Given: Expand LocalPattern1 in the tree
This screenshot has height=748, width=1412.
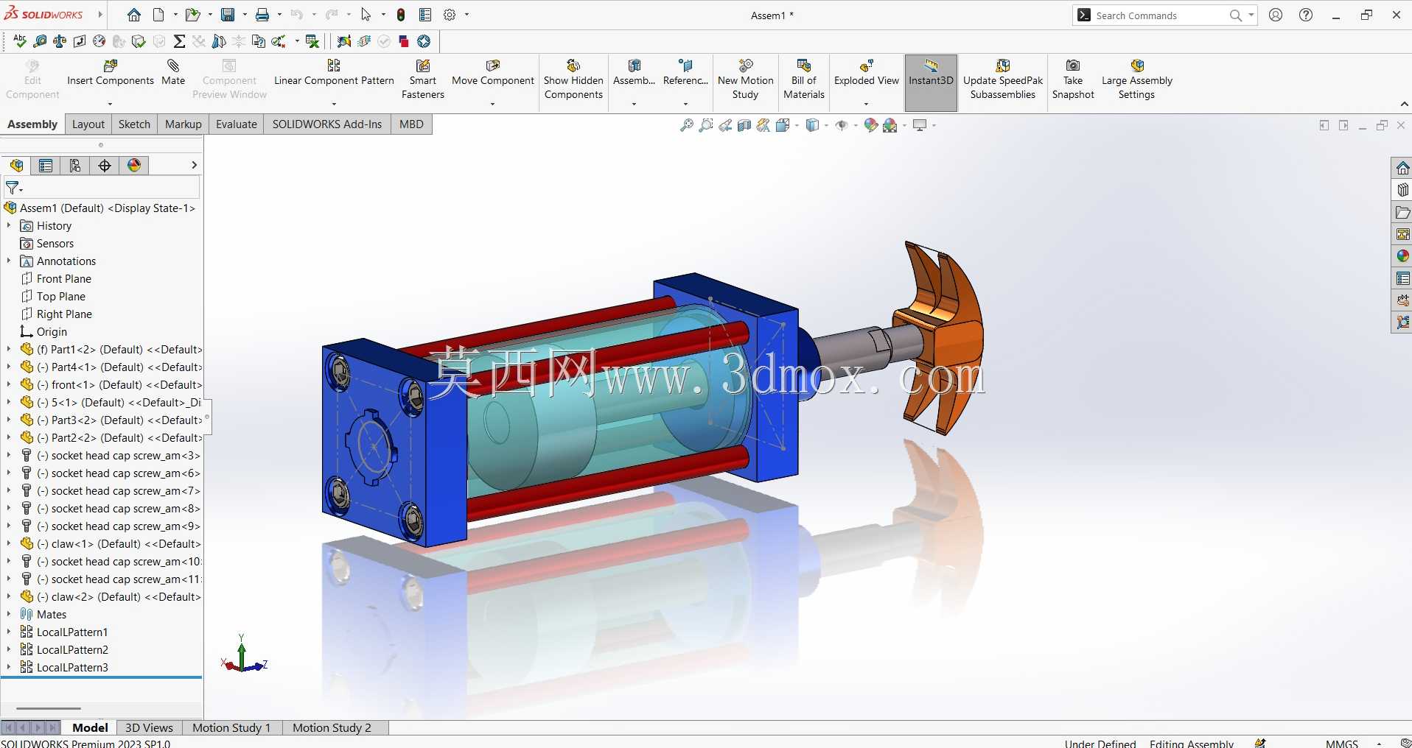Looking at the screenshot, I should 9,632.
